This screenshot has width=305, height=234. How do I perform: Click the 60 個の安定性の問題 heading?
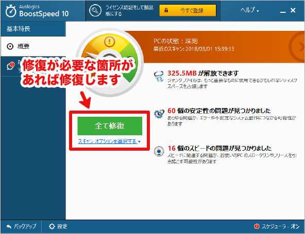pyautogui.click(x=219, y=111)
